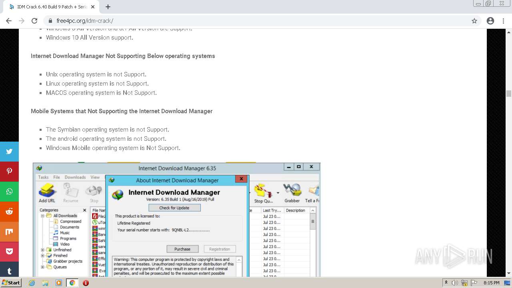Image resolution: width=512 pixels, height=288 pixels.
Task: Click 'MACOS operating system is Not Support.'
Action: click(101, 93)
